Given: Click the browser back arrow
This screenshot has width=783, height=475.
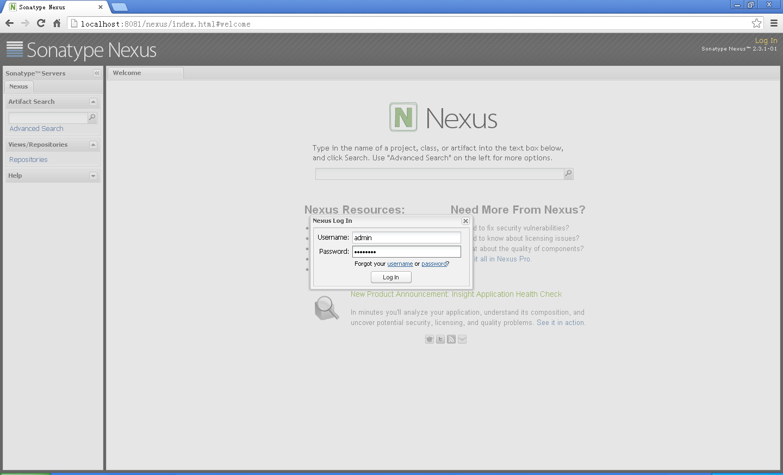Looking at the screenshot, I should [x=9, y=23].
